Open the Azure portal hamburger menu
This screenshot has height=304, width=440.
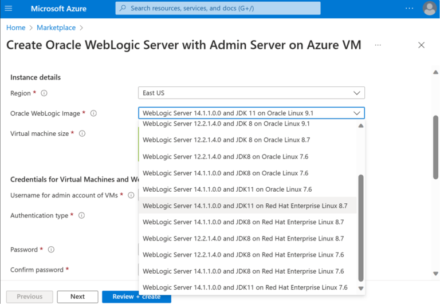point(9,9)
